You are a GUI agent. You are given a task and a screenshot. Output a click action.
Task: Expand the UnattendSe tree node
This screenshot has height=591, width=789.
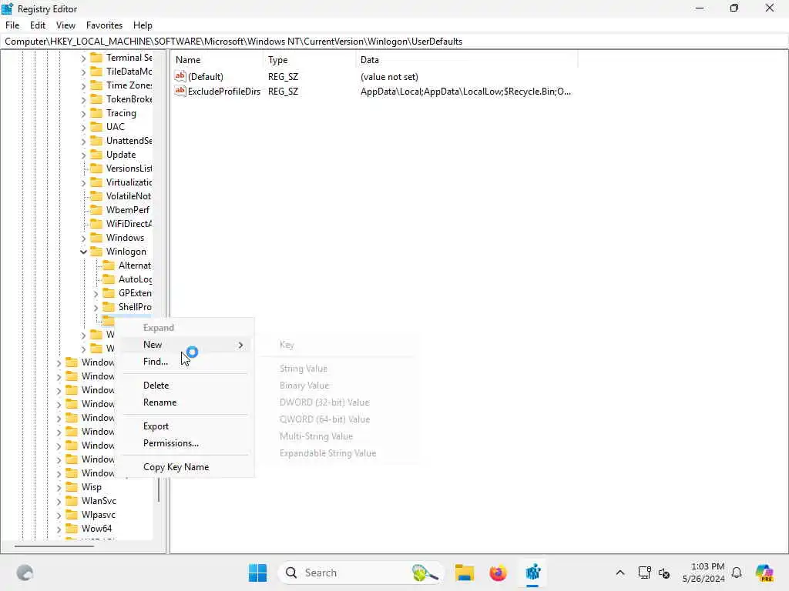83,142
